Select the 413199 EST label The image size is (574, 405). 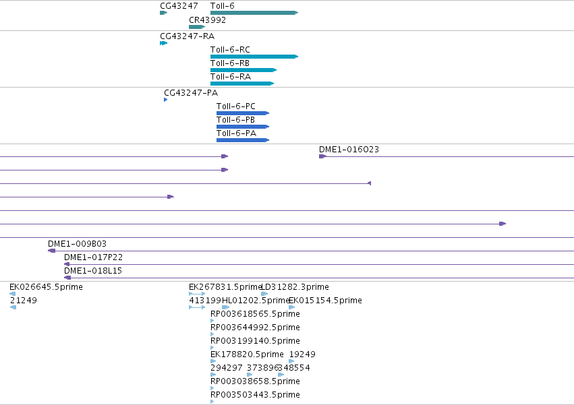205,301
